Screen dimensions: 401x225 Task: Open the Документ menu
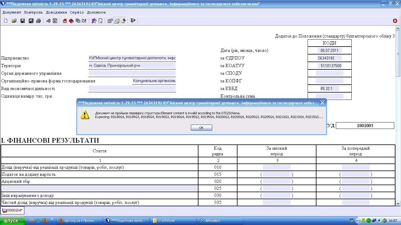tap(12, 12)
